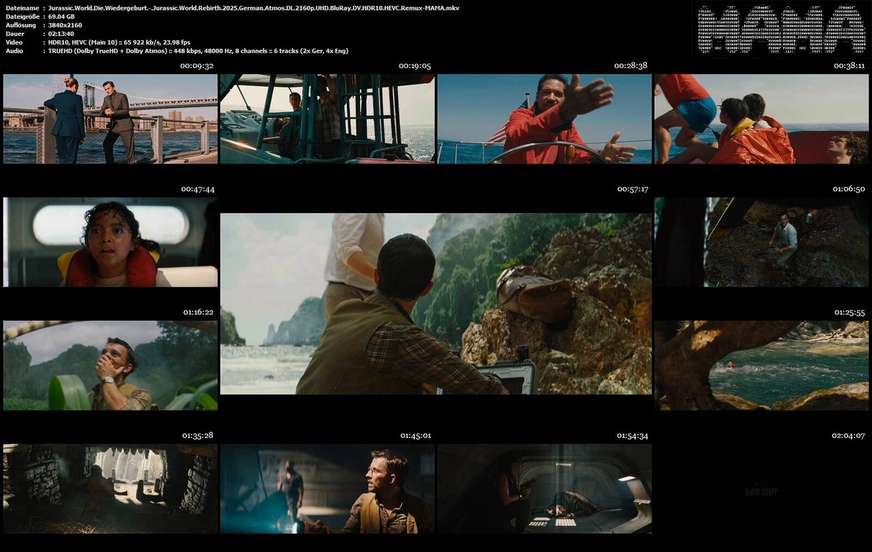Click the 00:19:05 timestamp

pos(415,66)
